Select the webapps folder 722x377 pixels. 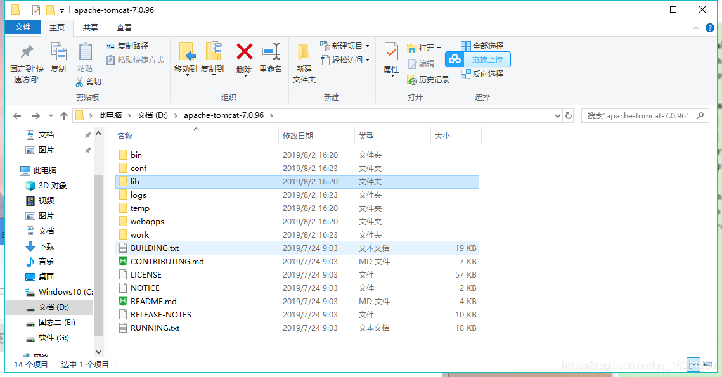[x=297, y=222]
